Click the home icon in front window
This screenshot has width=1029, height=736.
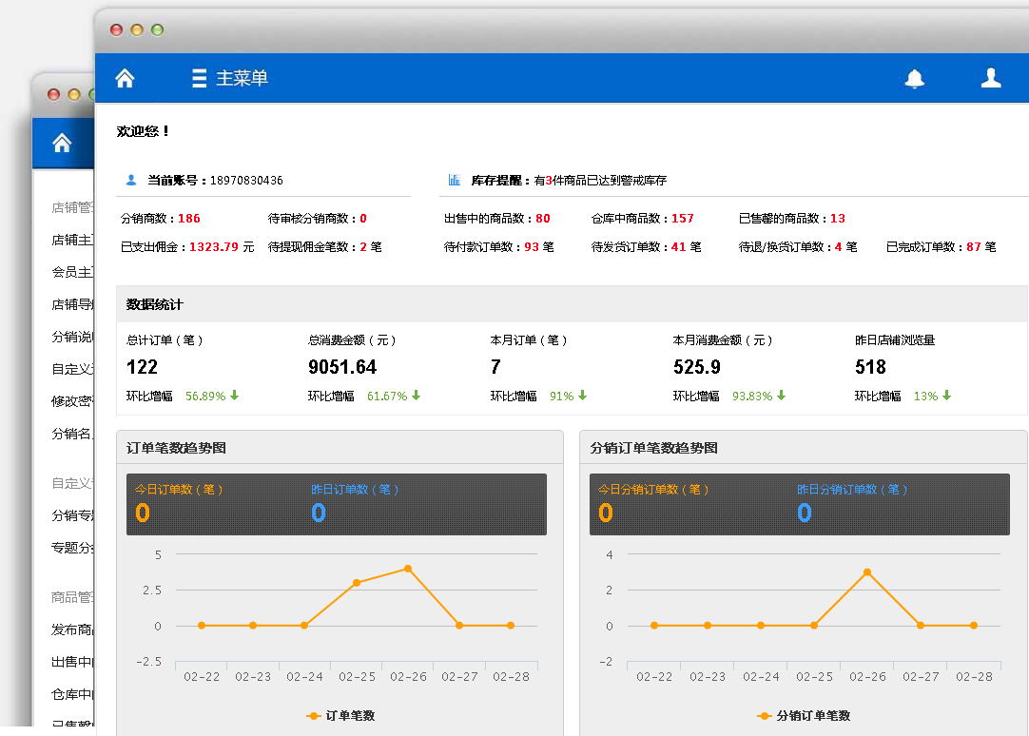coord(125,78)
